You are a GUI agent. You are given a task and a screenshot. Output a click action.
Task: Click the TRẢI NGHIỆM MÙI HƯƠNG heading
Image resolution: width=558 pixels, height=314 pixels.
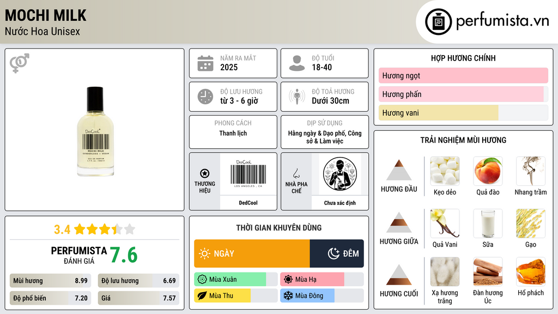tap(463, 140)
